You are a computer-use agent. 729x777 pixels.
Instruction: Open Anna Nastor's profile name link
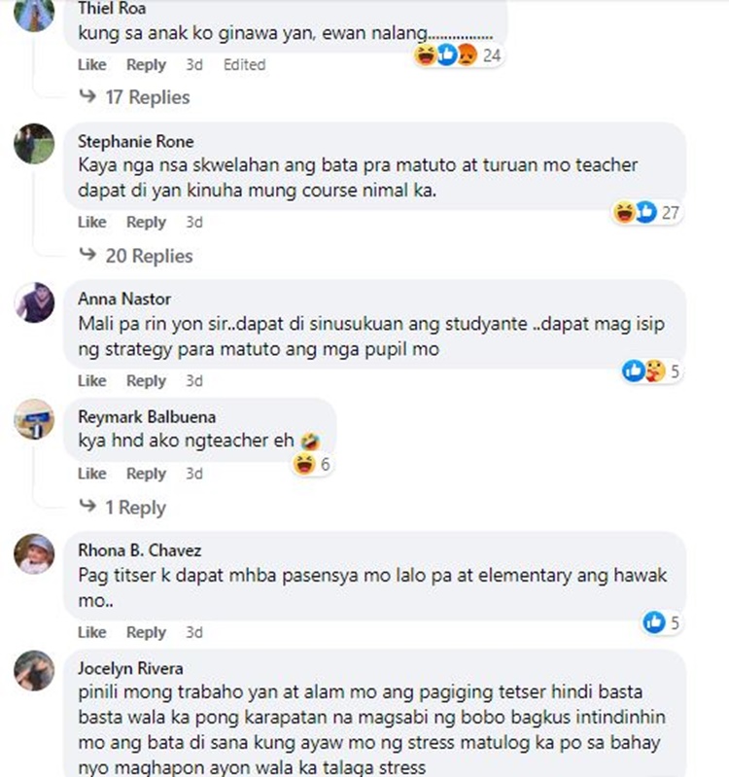coord(123,300)
